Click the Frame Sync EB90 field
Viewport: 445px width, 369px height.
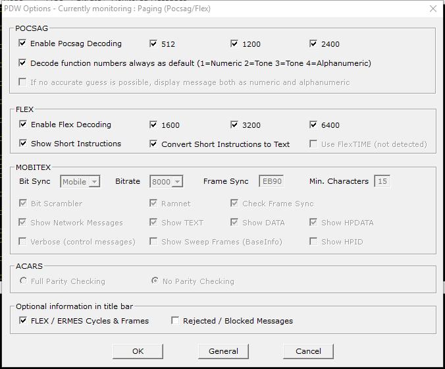[x=272, y=181]
